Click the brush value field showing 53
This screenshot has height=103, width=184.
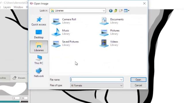click(24, 98)
